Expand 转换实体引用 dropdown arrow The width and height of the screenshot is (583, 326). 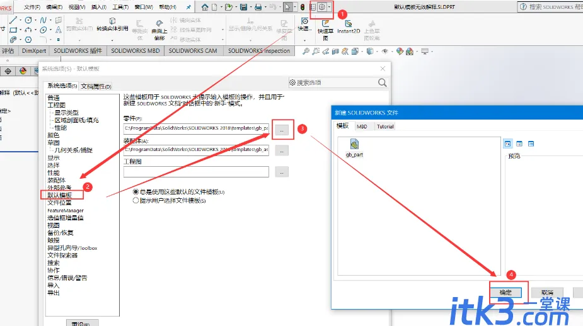pos(112,40)
